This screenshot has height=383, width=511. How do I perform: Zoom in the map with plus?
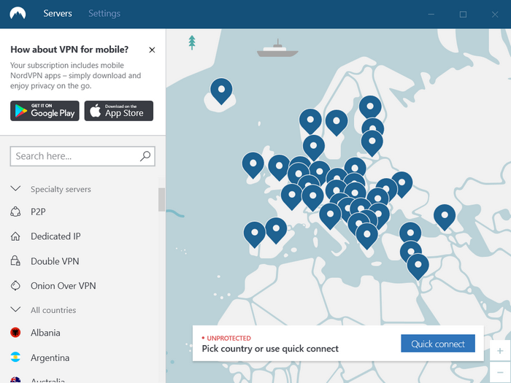pyautogui.click(x=500, y=351)
